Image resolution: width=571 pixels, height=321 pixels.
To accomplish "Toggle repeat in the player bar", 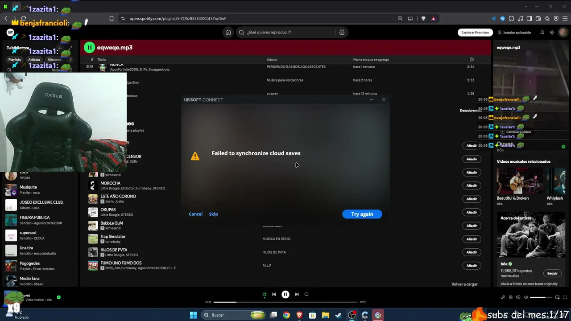I will [x=306, y=294].
